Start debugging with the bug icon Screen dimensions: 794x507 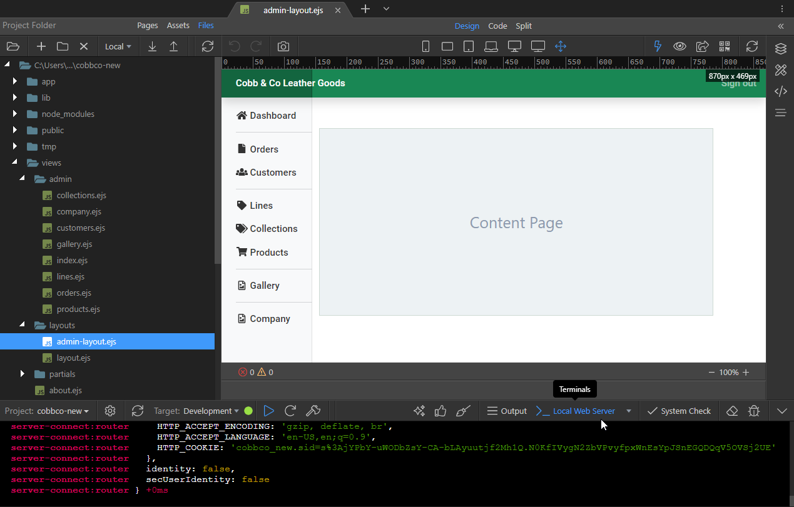(754, 411)
